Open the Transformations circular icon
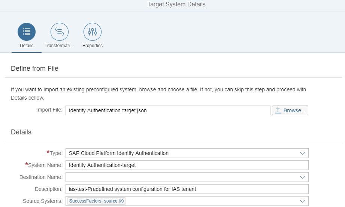This screenshot has height=207, width=345. [60, 32]
